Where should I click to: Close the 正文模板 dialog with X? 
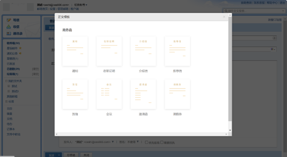coord(224,17)
